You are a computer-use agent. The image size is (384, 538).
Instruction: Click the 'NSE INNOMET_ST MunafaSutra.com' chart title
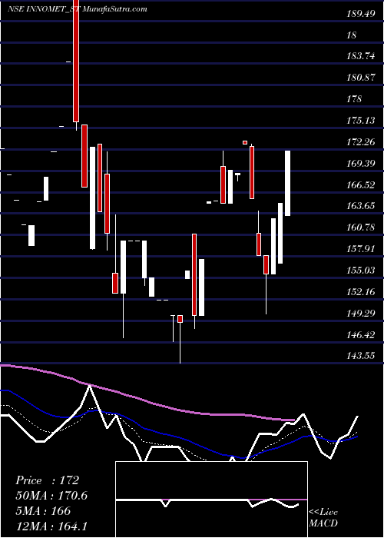tap(78, 8)
